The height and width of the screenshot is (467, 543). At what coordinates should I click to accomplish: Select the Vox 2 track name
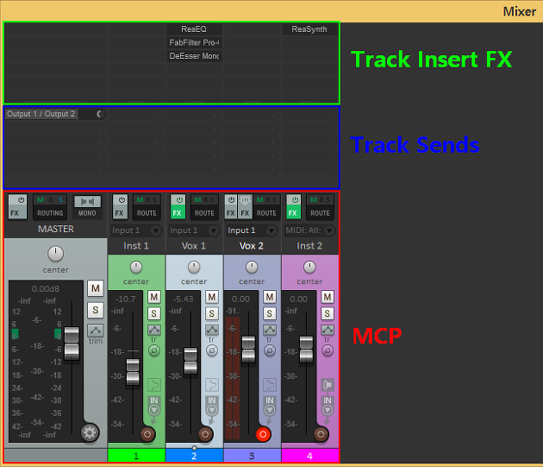(252, 246)
